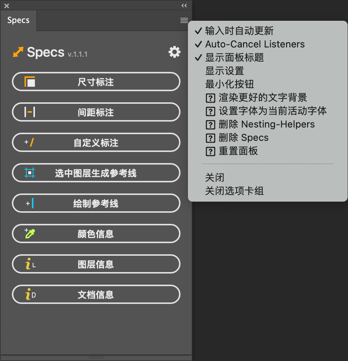
Task: Click the 选中图层生成参考线 guides icon
Action: [30, 173]
